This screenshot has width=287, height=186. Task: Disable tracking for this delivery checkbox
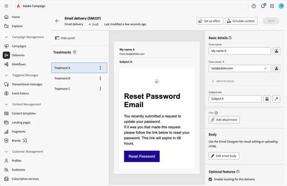point(210,179)
